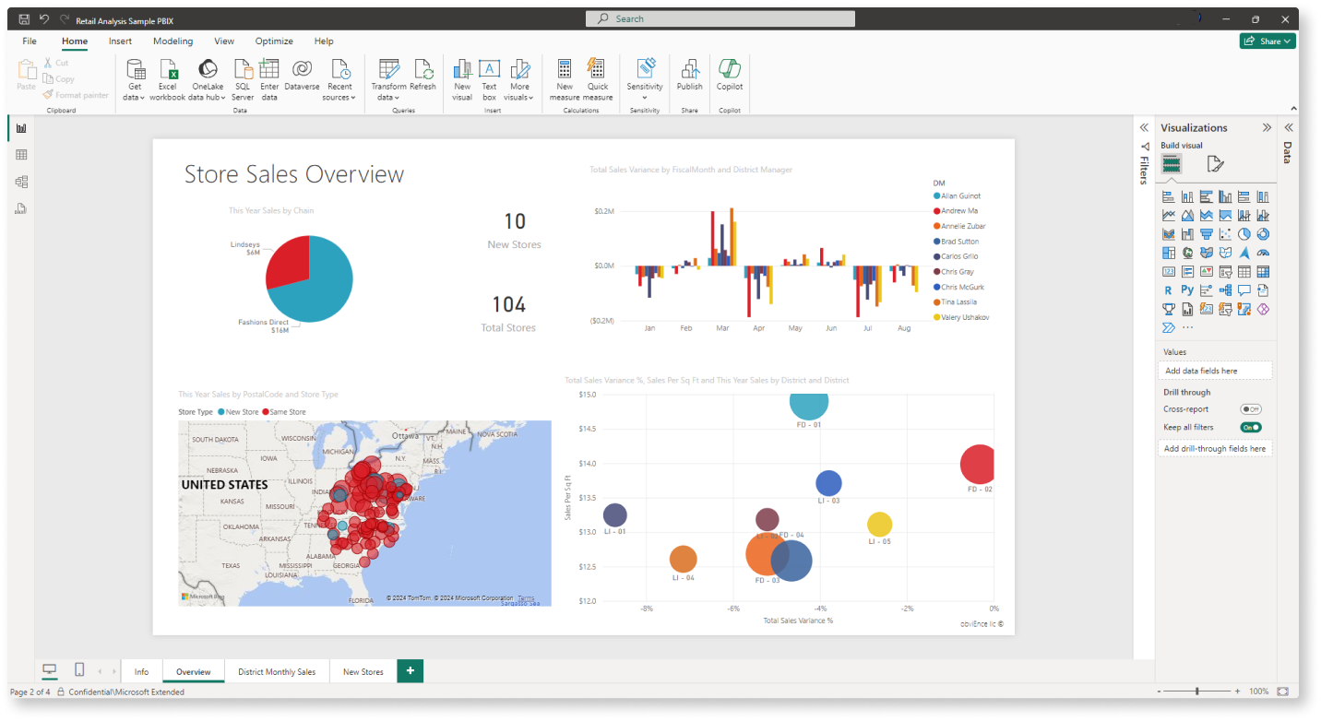The image size is (1321, 721).
Task: Click Valery Ushakov legend color marker
Action: 937,317
